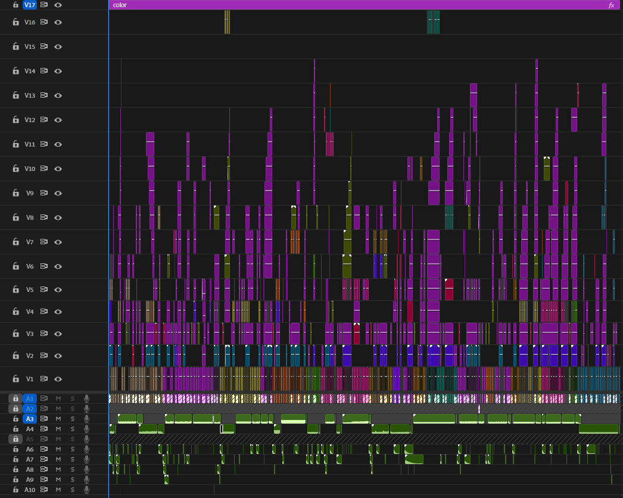Enable voice-over record on A6

pos(86,449)
